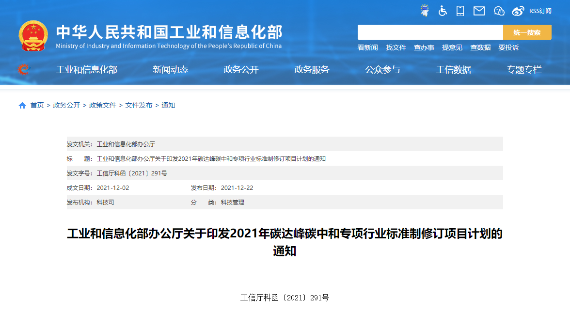Image resolution: width=570 pixels, height=313 pixels.
Task: Click the 要投诉 quick link
Action: coord(508,47)
